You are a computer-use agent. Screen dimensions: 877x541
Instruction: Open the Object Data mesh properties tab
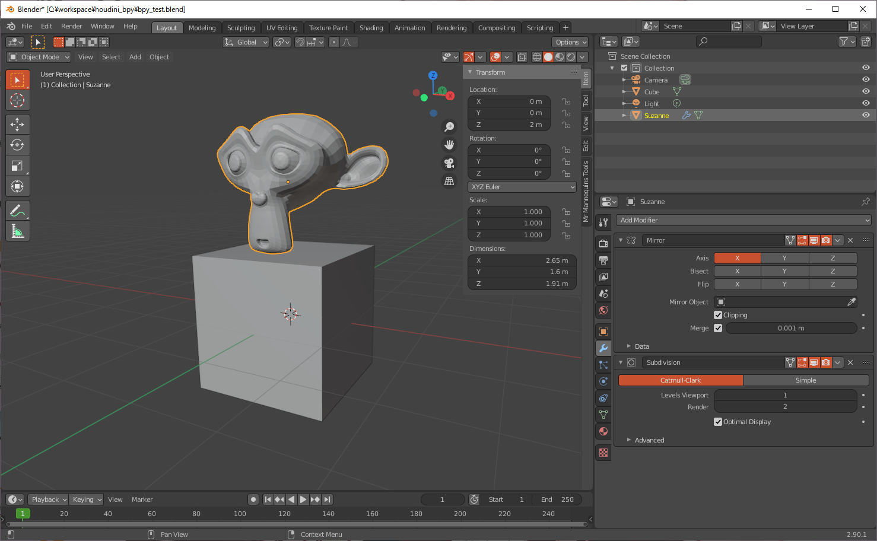click(603, 415)
